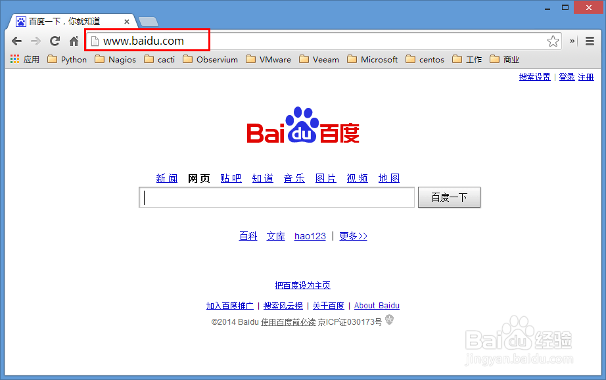The image size is (606, 380).
Task: Open the Apps grid shortcut in the bookmarks bar
Action: (25, 59)
